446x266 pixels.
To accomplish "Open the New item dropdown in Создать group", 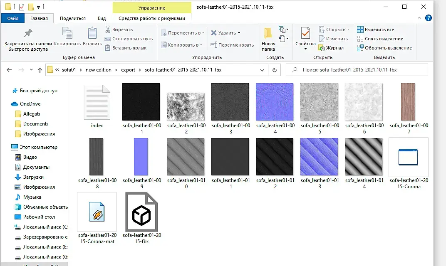I will coord(283,29).
